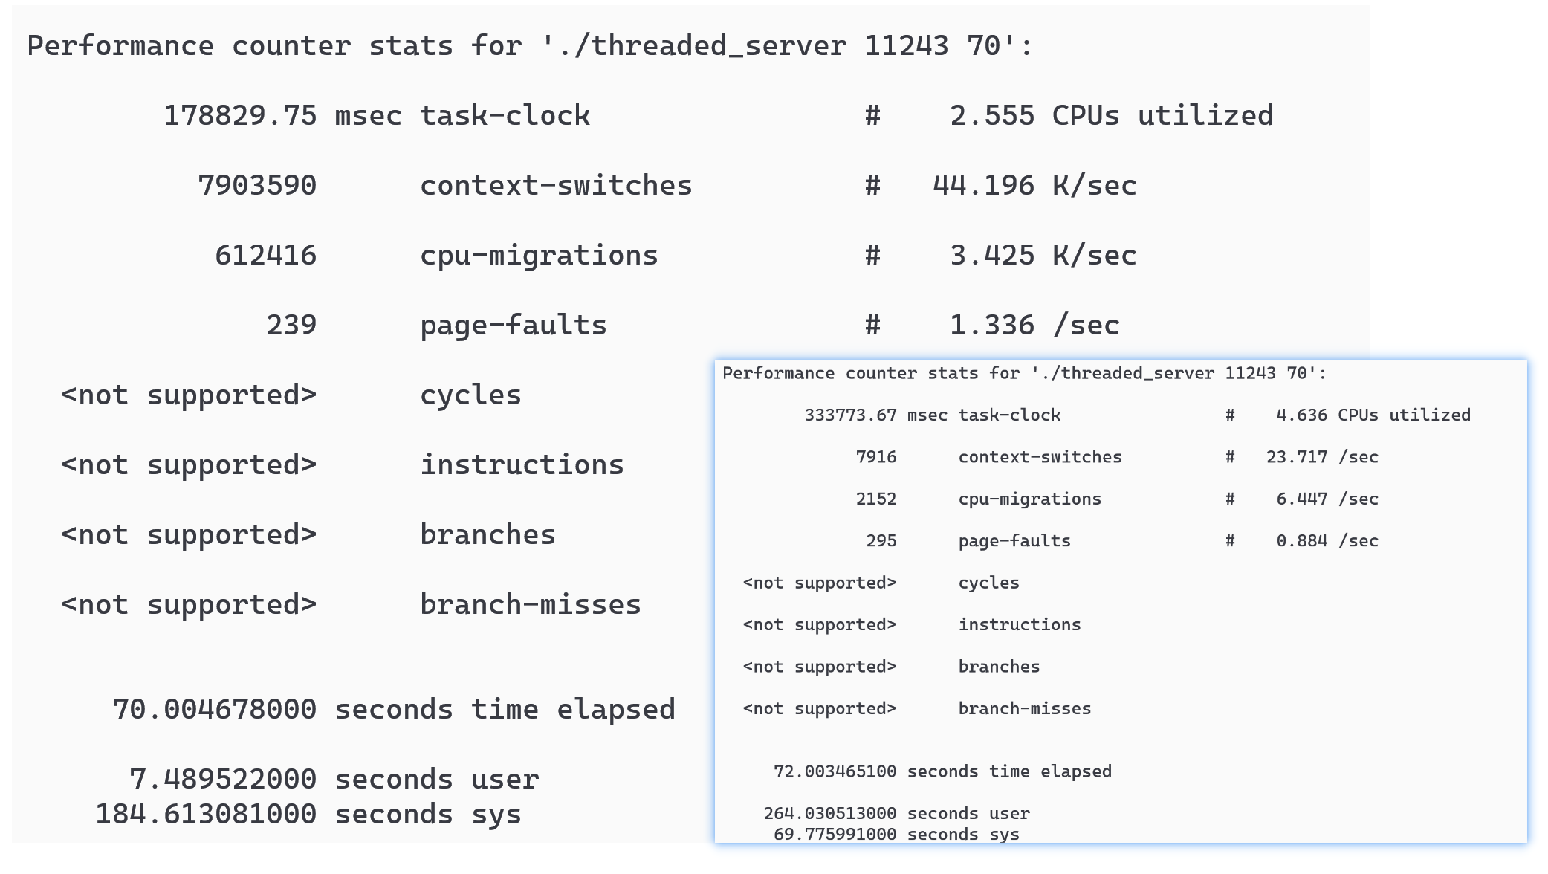This screenshot has height=874, width=1548.
Task: Click the '4.636 CPUs utilized' inset text
Action: pos(1373,415)
